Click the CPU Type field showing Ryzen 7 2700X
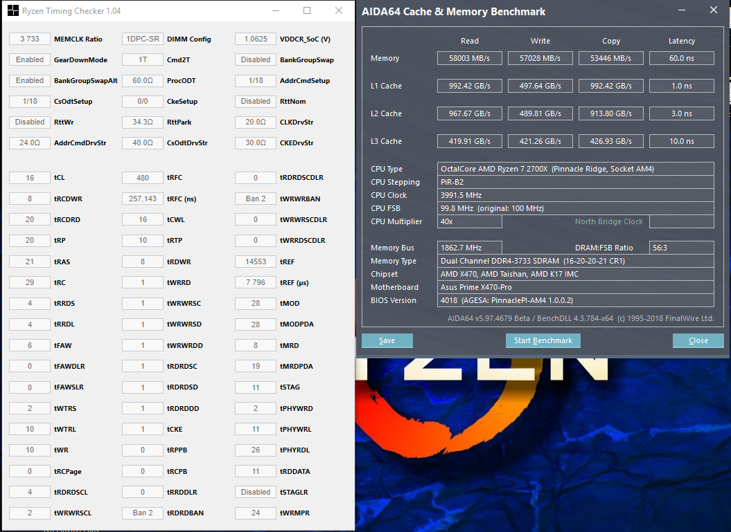731x532 pixels. click(x=575, y=169)
